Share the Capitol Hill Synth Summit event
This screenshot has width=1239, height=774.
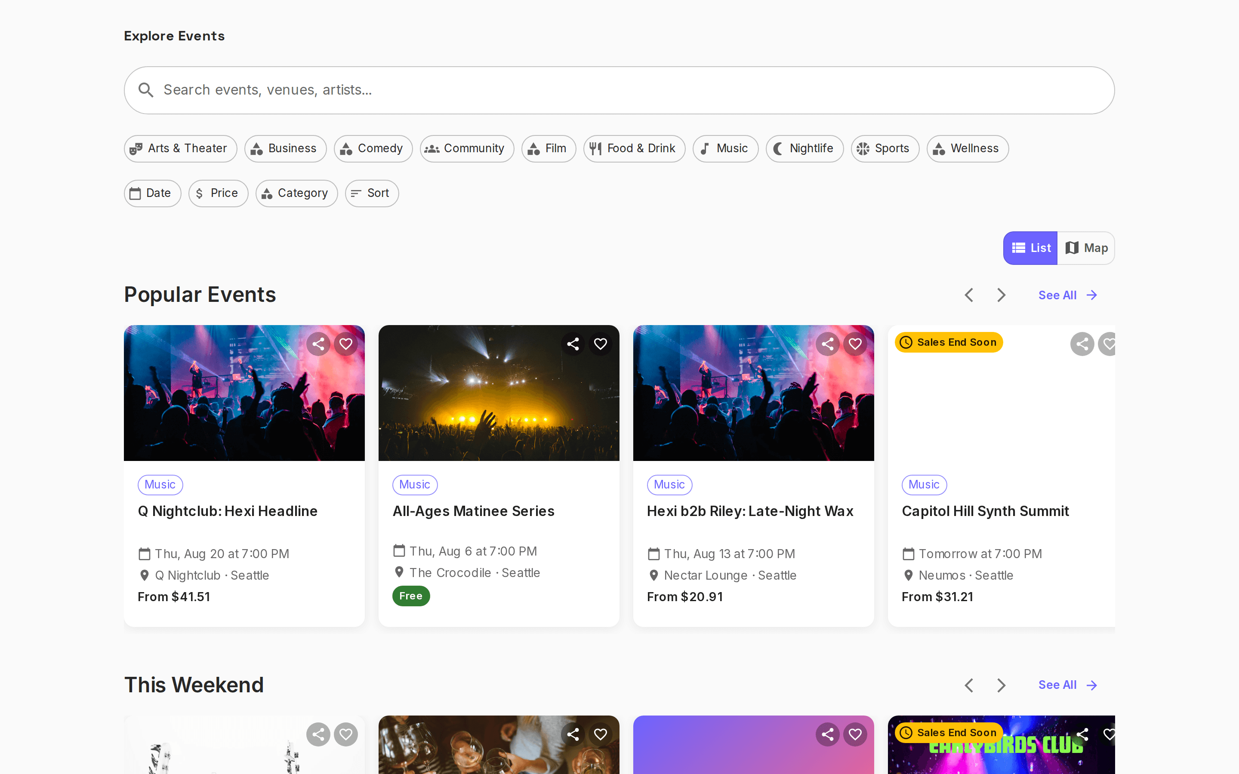pyautogui.click(x=1082, y=344)
